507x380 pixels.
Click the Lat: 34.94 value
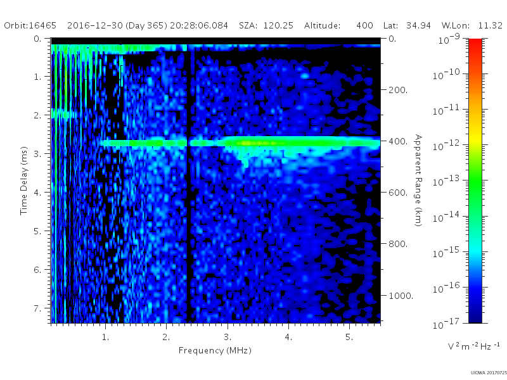(x=407, y=25)
